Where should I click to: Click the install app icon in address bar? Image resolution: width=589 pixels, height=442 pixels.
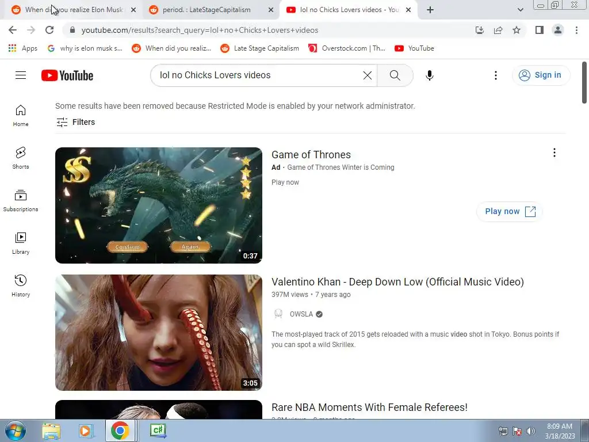479,30
